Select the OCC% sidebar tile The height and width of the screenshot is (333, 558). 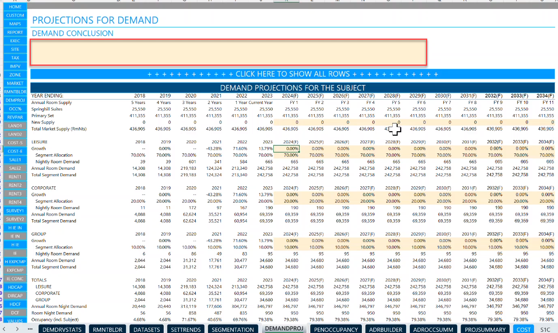[15, 108]
